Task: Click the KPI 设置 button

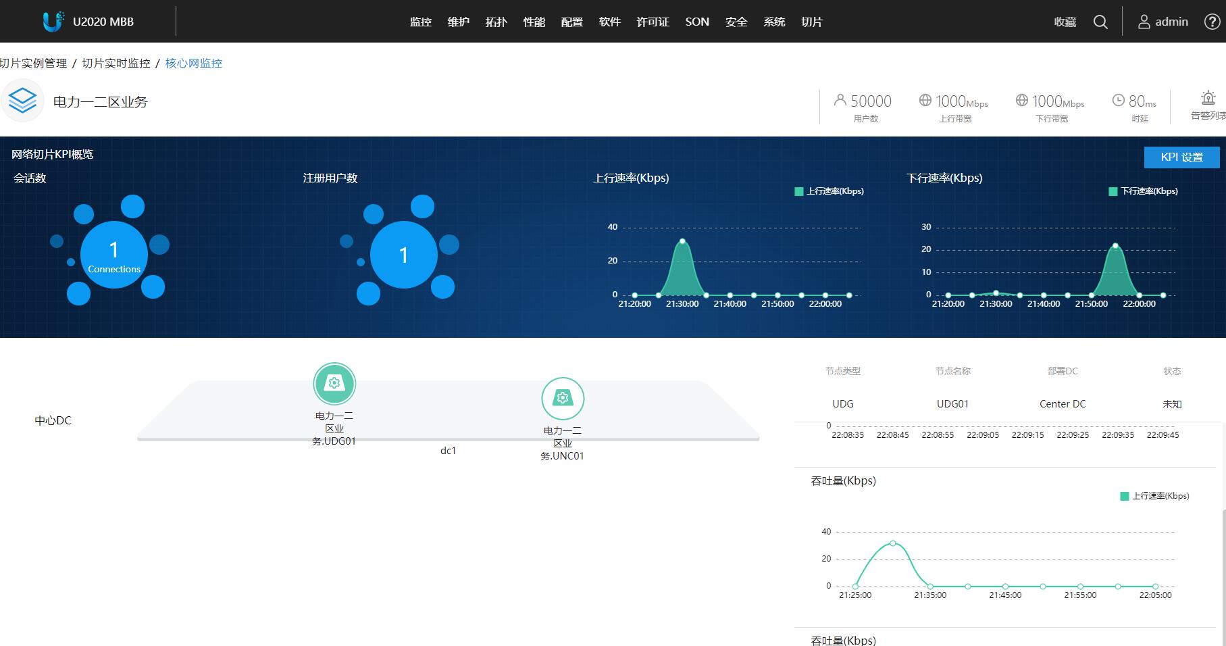Action: 1181,157
